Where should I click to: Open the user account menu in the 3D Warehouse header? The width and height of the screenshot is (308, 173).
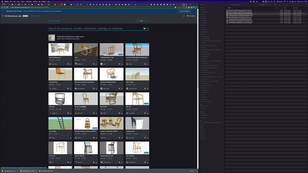(191, 16)
